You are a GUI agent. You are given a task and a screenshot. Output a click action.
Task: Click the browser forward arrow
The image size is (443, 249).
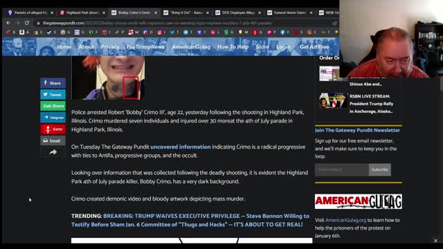(18, 23)
